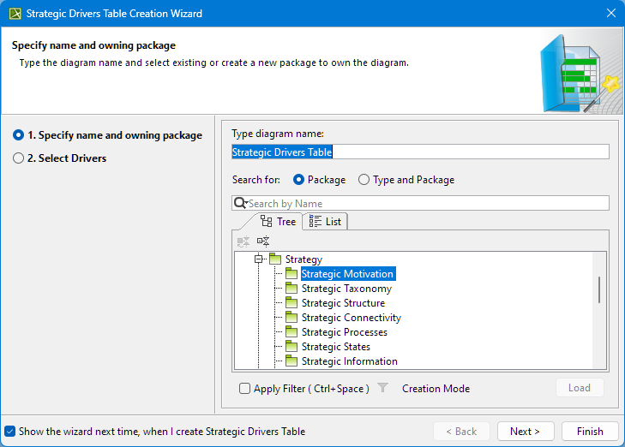
Task: Click the tree vertical scrollbar thumb
Action: [x=599, y=289]
